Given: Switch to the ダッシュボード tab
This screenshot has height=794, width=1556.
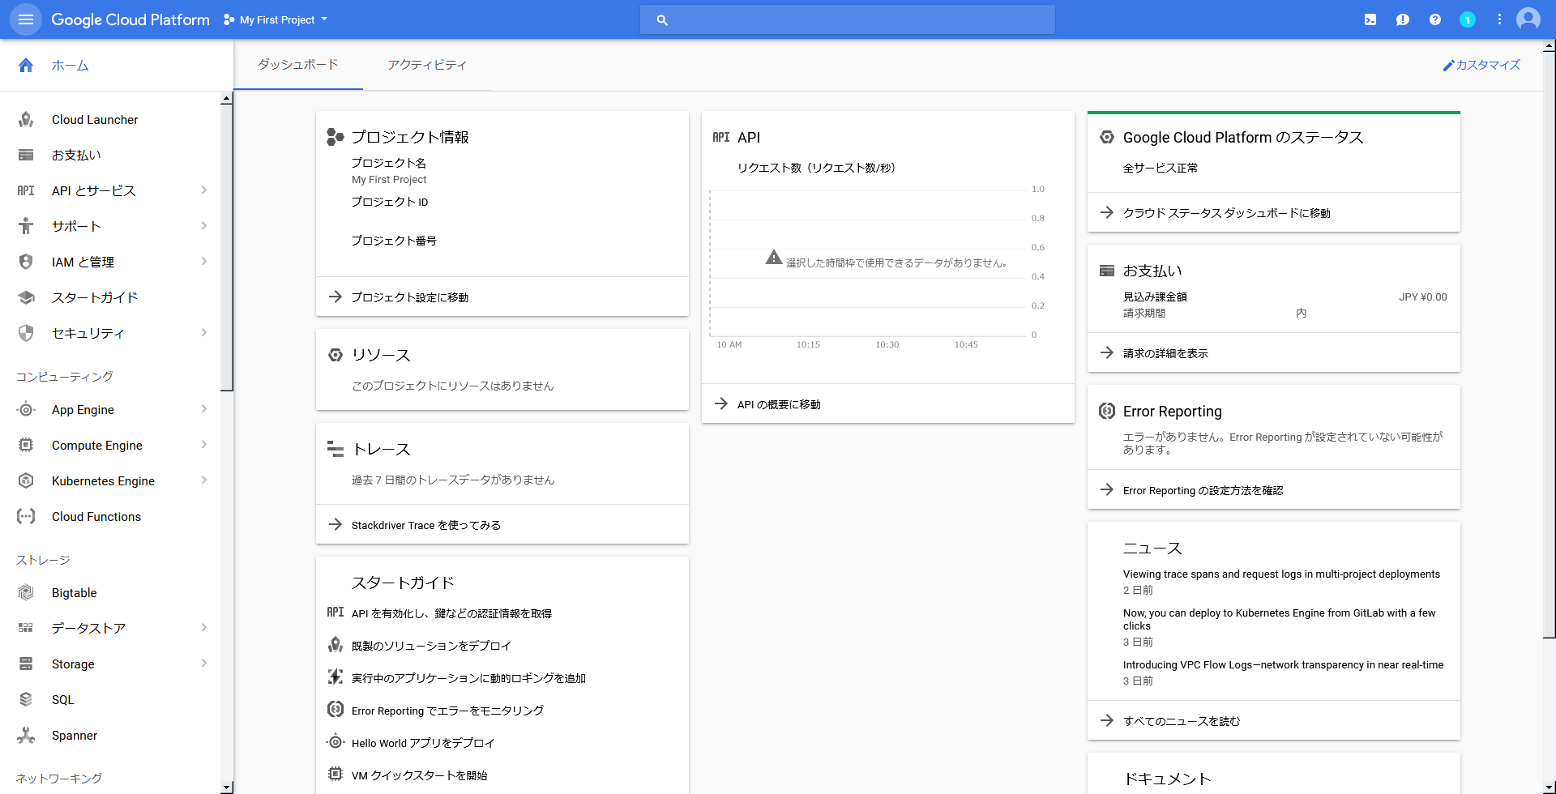Looking at the screenshot, I should click(298, 65).
